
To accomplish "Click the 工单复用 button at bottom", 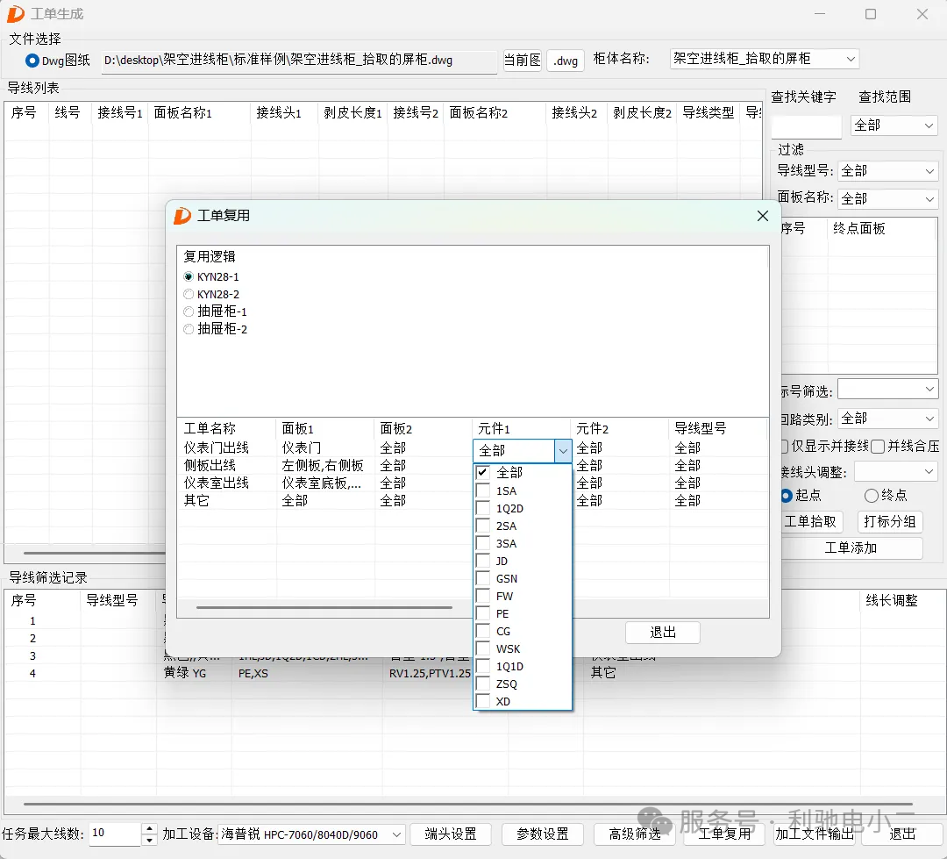I will pyautogui.click(x=724, y=834).
